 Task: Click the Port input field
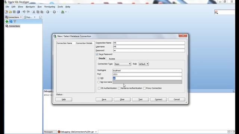click(x=147, y=74)
